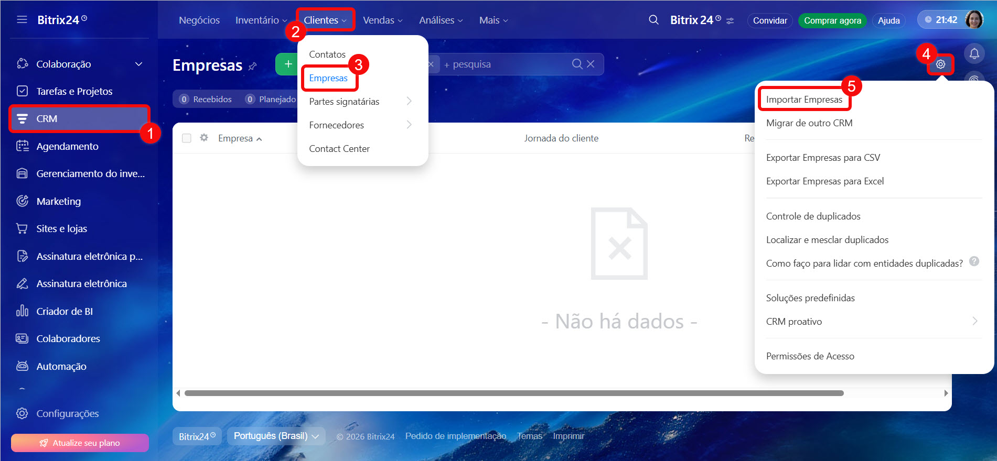The width and height of the screenshot is (997, 461).
Task: Expand Partes signatárias submenu
Action: pyautogui.click(x=409, y=101)
